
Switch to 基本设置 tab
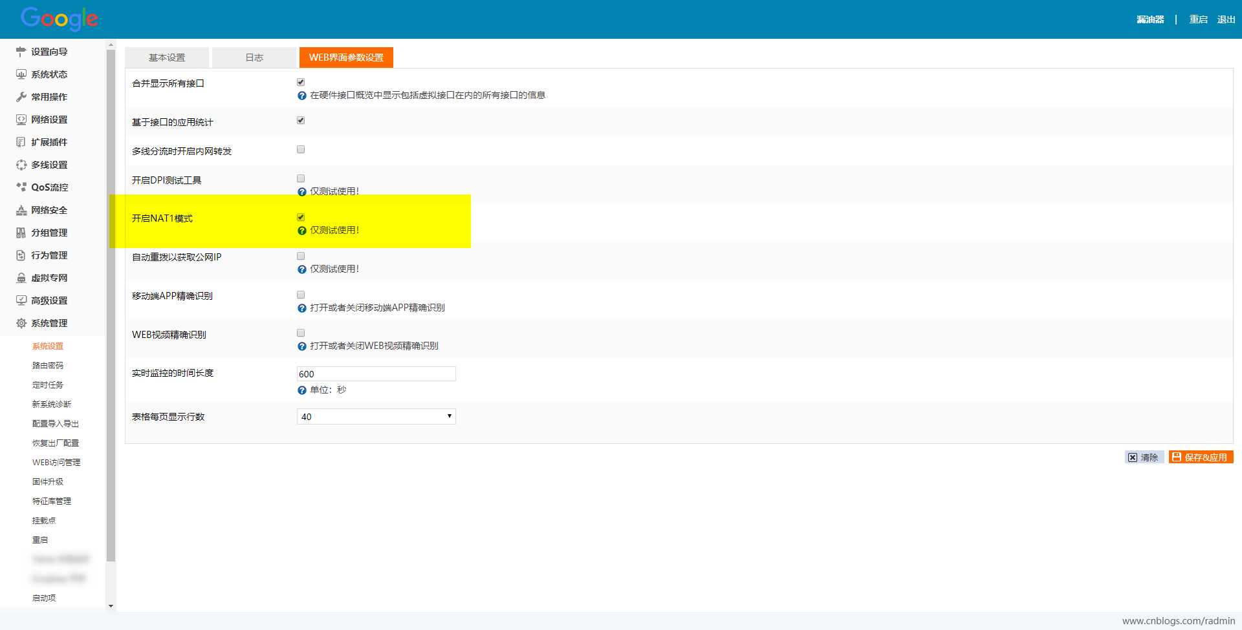click(x=167, y=58)
